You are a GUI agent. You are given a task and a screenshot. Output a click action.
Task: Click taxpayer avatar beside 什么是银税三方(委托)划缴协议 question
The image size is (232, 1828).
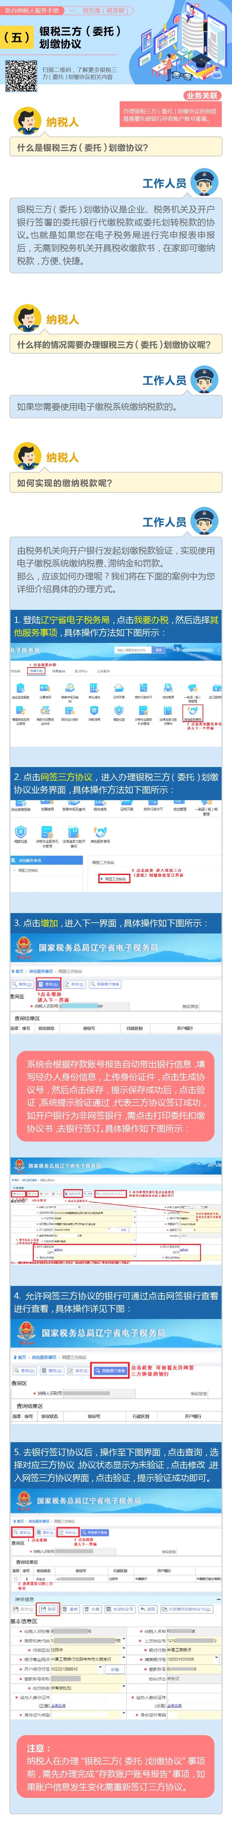point(27,120)
